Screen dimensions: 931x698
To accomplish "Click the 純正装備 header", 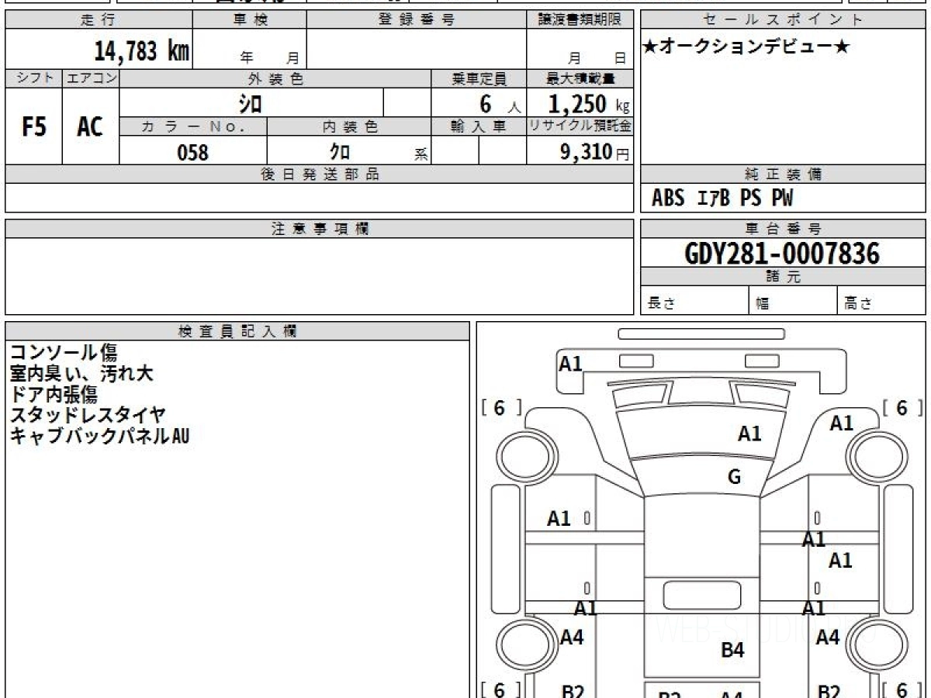I will [x=783, y=174].
